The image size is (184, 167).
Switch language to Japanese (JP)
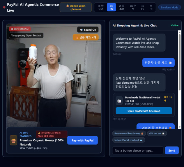click(122, 7)
